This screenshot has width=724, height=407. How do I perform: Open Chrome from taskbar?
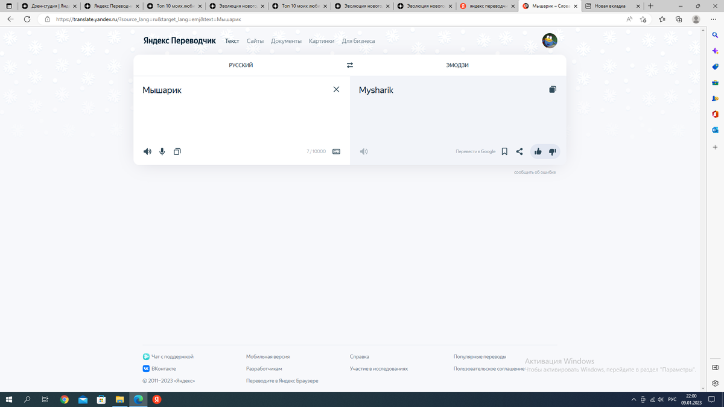click(65, 399)
